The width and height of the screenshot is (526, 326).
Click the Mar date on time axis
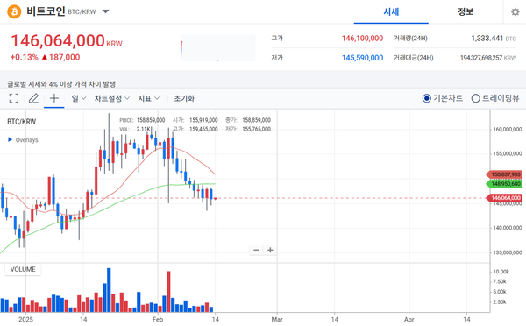[277, 319]
